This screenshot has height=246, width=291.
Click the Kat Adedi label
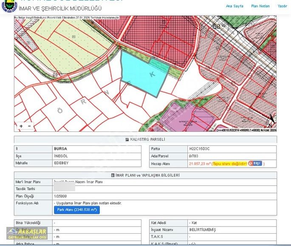pyautogui.click(x=158, y=223)
